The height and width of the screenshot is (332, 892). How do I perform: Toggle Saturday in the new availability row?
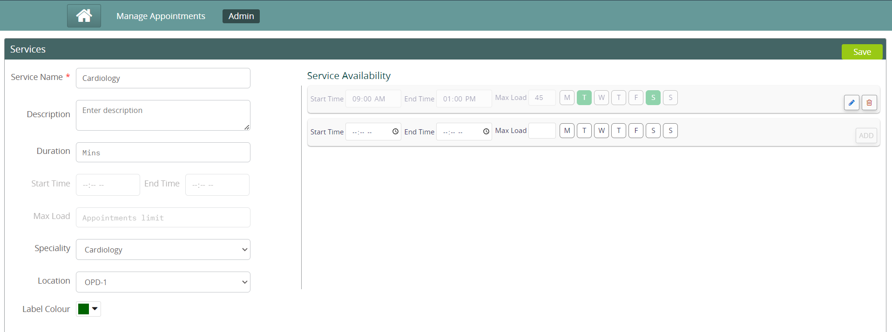click(x=653, y=131)
